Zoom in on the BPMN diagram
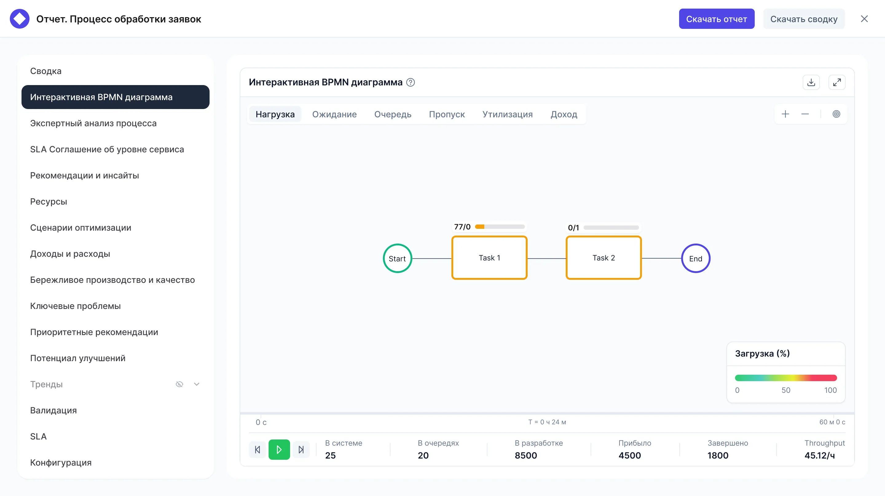This screenshot has width=885, height=496. click(x=786, y=114)
